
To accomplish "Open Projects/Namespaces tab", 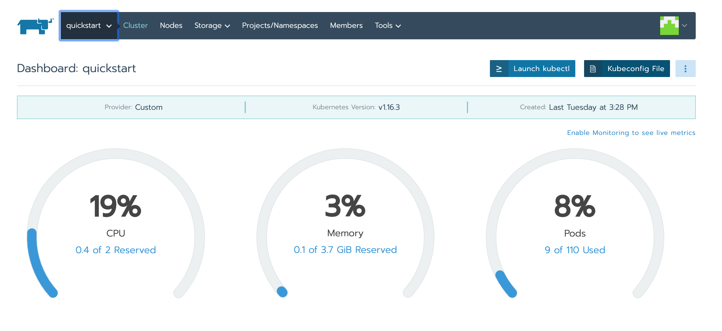I will pos(280,25).
